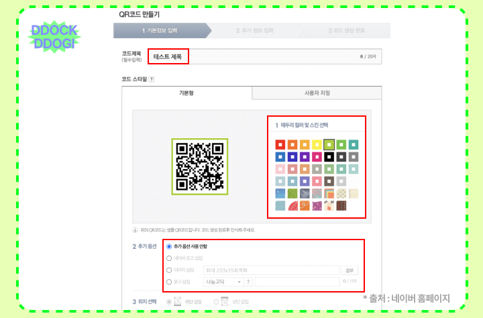Go to step 2 추가 정보 입력
The width and height of the screenshot is (483, 318).
pyautogui.click(x=254, y=30)
